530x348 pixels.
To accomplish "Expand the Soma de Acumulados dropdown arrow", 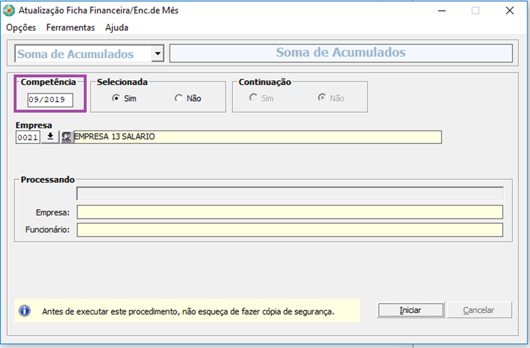I will coord(157,53).
